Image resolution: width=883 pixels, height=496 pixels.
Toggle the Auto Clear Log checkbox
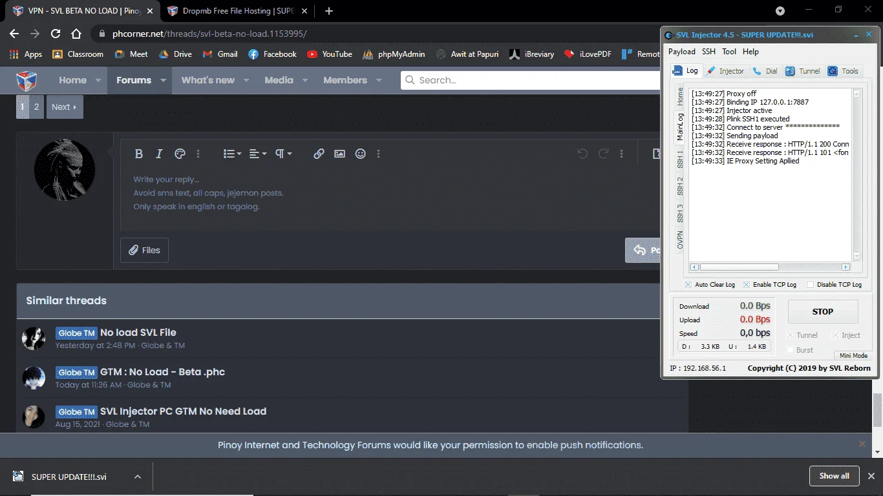[688, 285]
